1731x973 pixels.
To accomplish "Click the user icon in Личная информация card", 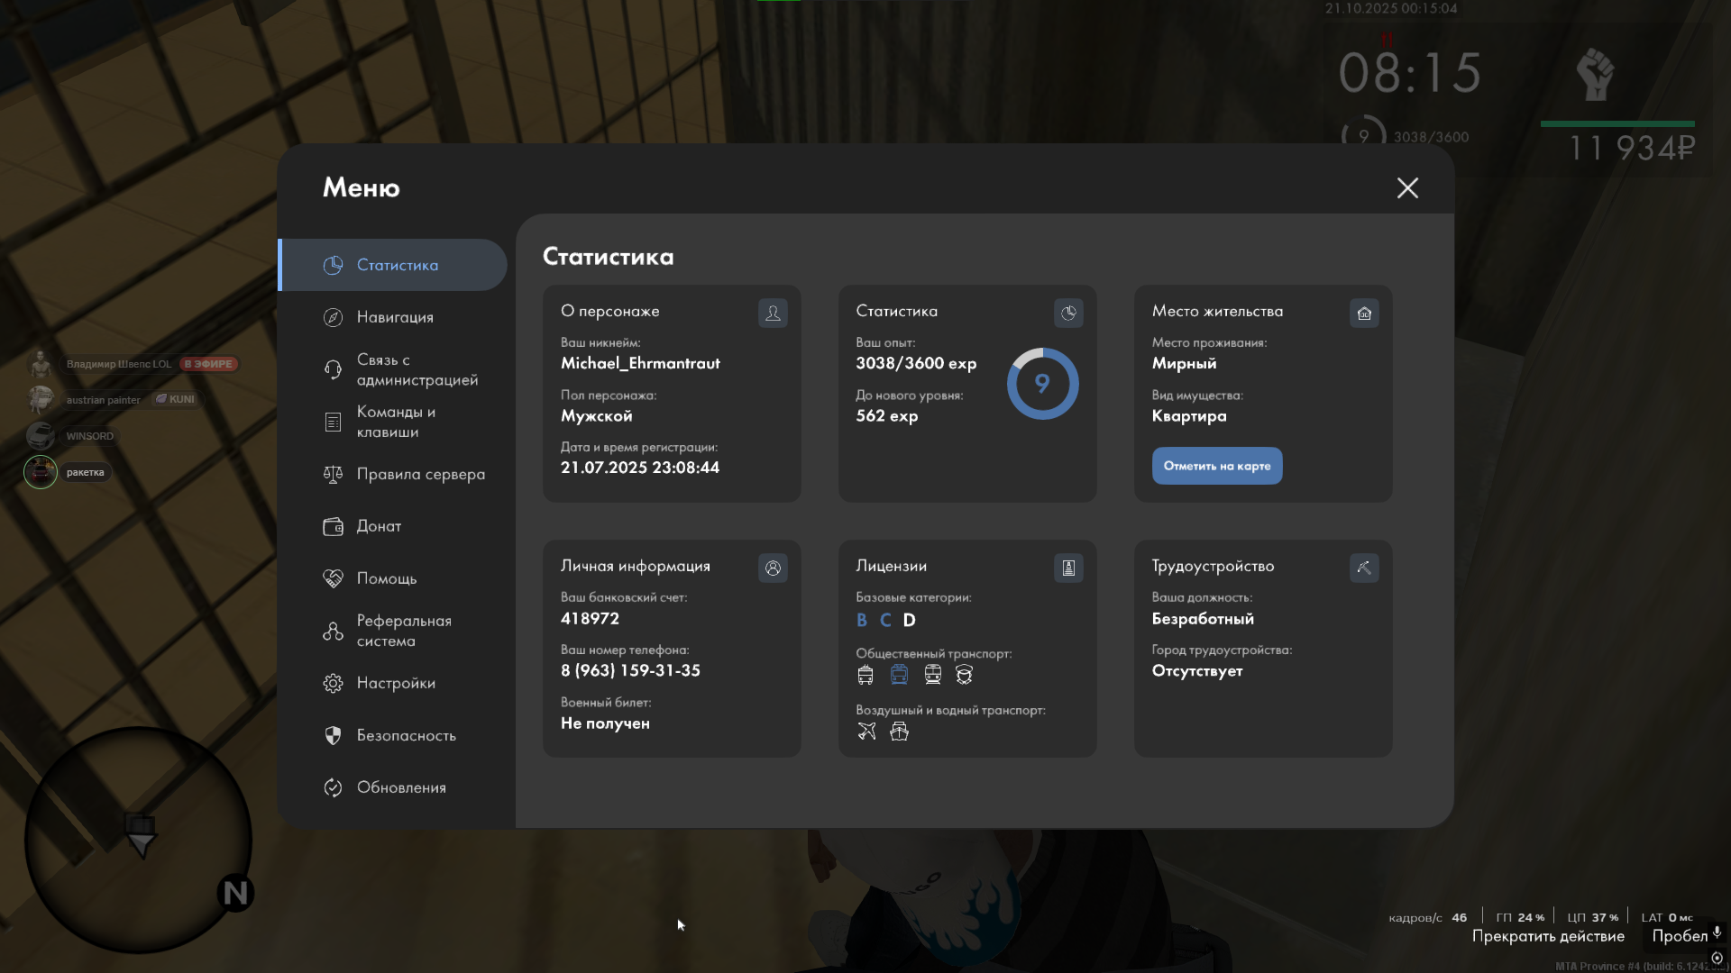I will (x=773, y=568).
